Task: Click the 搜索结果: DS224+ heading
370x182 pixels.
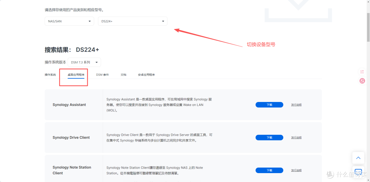Action: pos(72,50)
